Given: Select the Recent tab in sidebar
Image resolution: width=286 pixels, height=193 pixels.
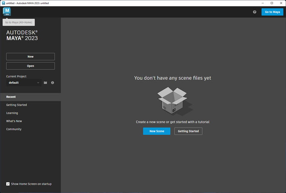Looking at the screenshot, I should (x=31, y=97).
